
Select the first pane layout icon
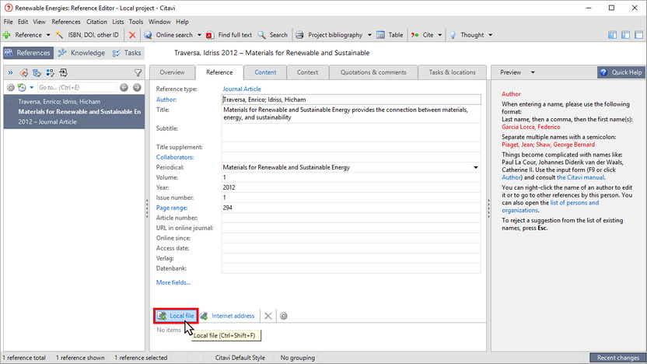pyautogui.click(x=612, y=35)
